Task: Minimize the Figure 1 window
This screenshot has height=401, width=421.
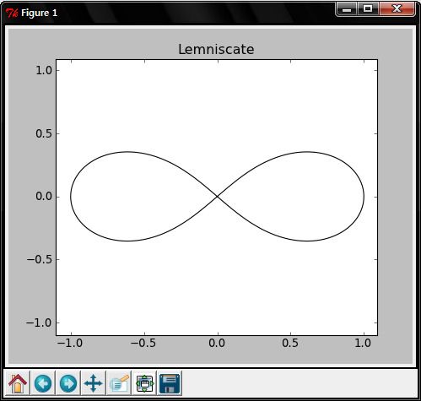Action: (347, 9)
